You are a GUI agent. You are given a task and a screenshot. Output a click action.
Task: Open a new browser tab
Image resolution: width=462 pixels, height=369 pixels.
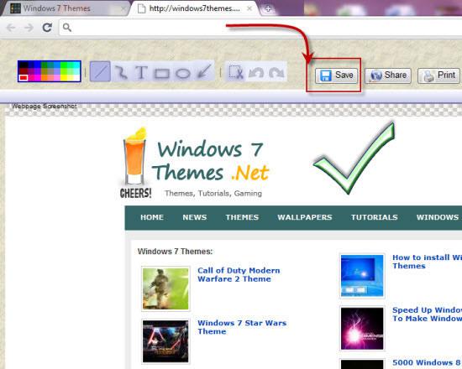click(x=267, y=9)
